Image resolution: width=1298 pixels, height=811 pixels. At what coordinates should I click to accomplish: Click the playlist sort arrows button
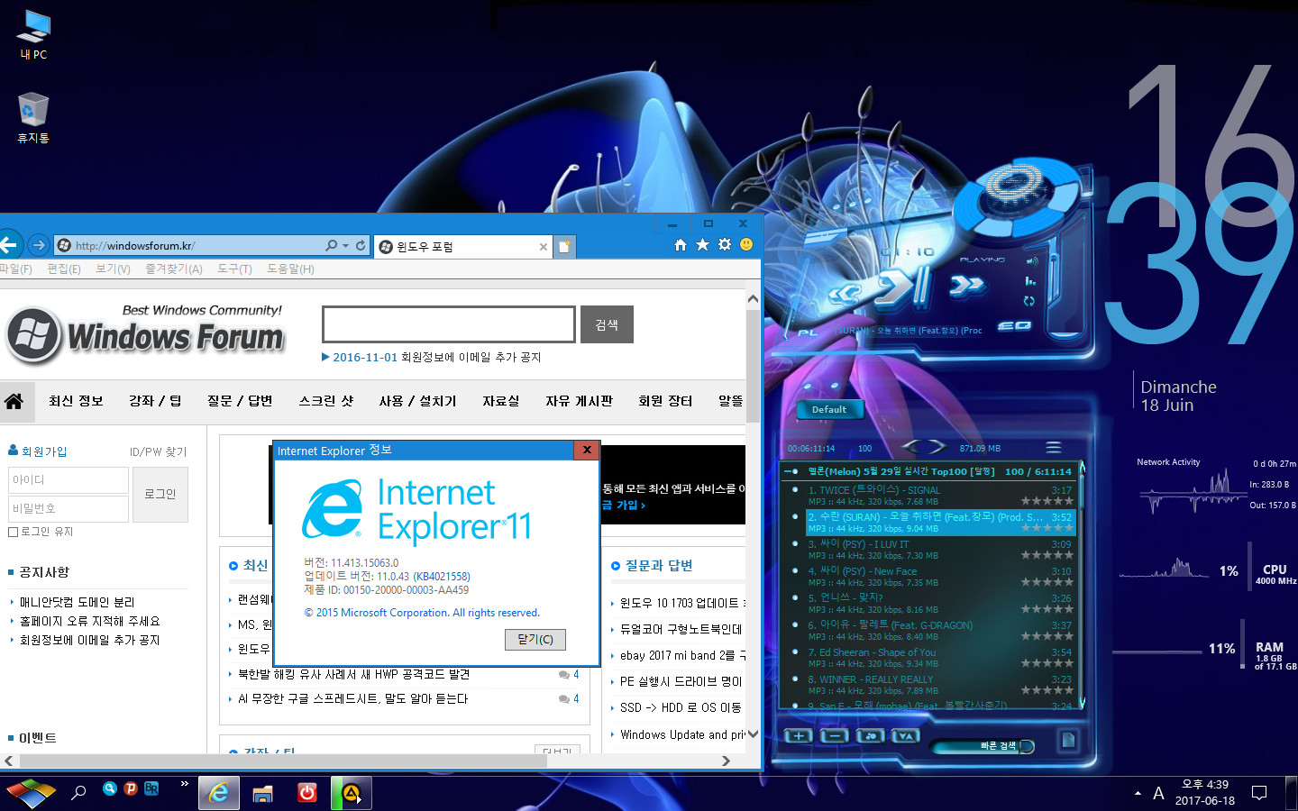(x=905, y=736)
